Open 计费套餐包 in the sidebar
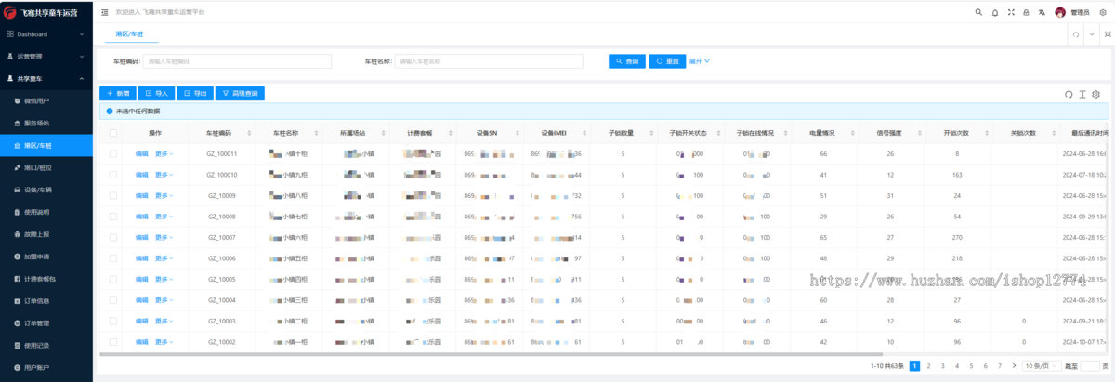This screenshot has width=1115, height=382. coord(46,279)
